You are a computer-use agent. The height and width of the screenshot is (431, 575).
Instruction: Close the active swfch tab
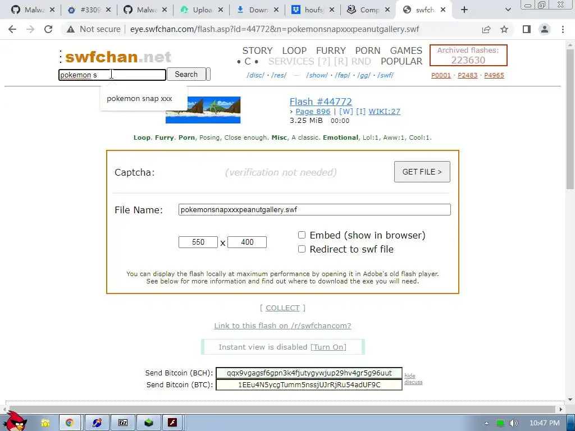click(443, 10)
